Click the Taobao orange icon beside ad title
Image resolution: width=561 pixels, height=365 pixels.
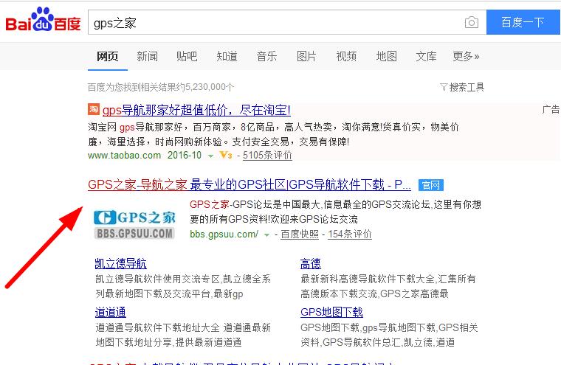click(x=94, y=109)
